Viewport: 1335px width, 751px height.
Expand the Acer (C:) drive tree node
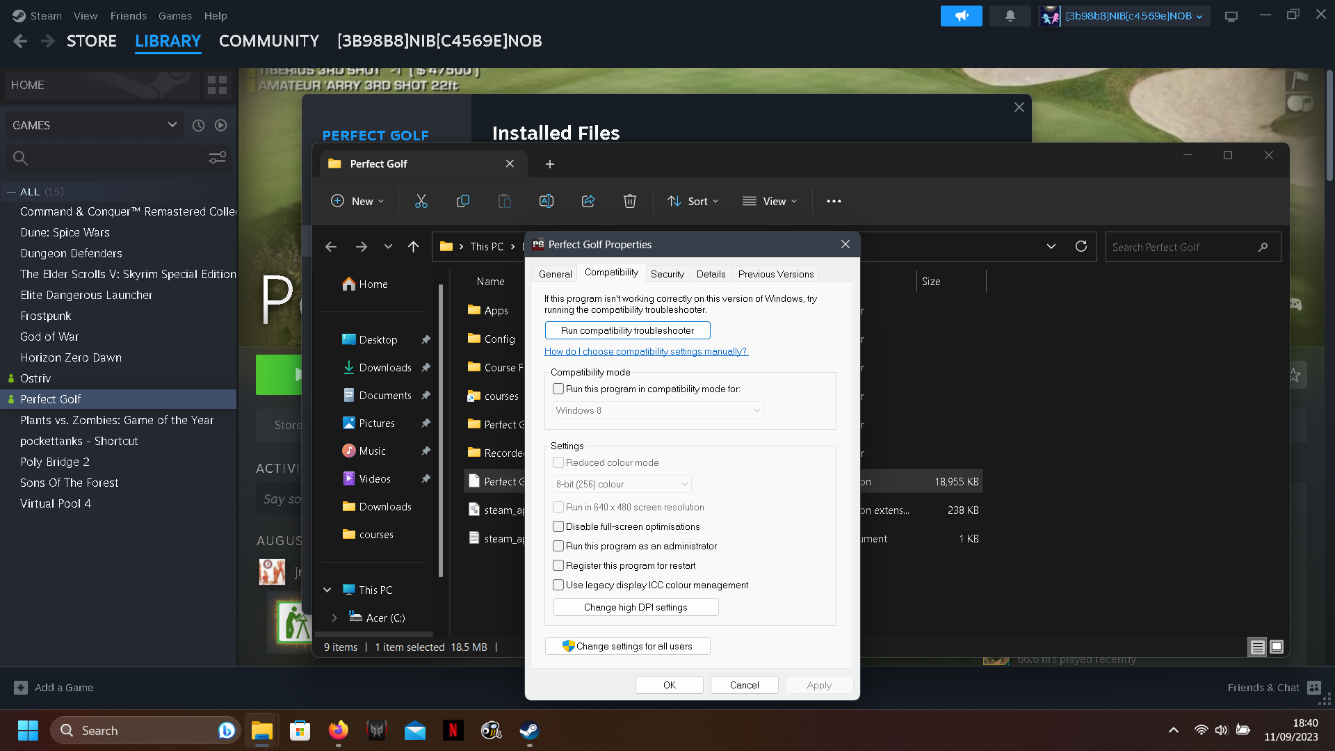click(334, 617)
